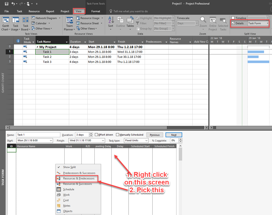Viewport: 272px width, 215px height.
Task: Enable the Timeline checkbox
Action: click(233, 18)
